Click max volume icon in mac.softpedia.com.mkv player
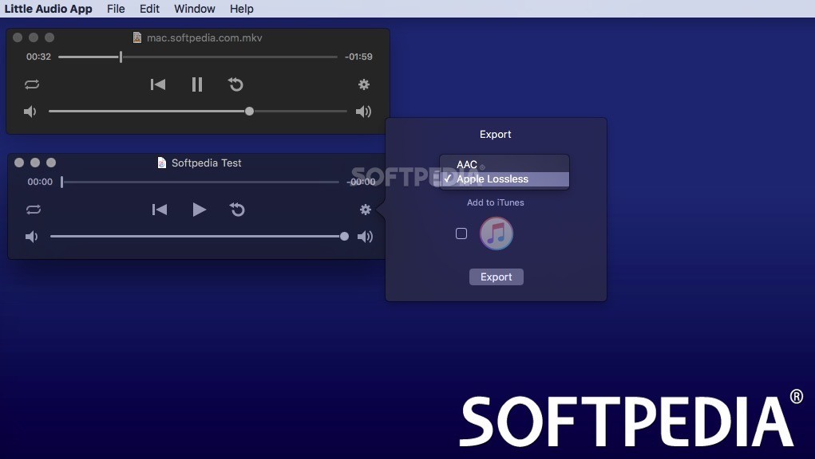 (363, 112)
